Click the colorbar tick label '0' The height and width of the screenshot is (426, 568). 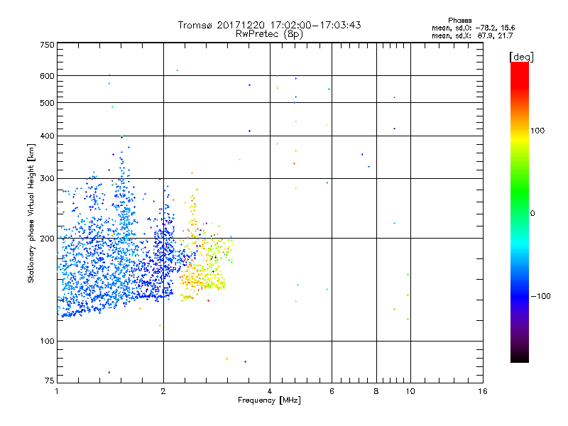click(532, 213)
